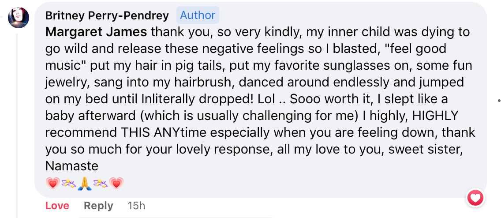Click the first heart emoji under Namaste
The image size is (501, 218).
pos(52,183)
